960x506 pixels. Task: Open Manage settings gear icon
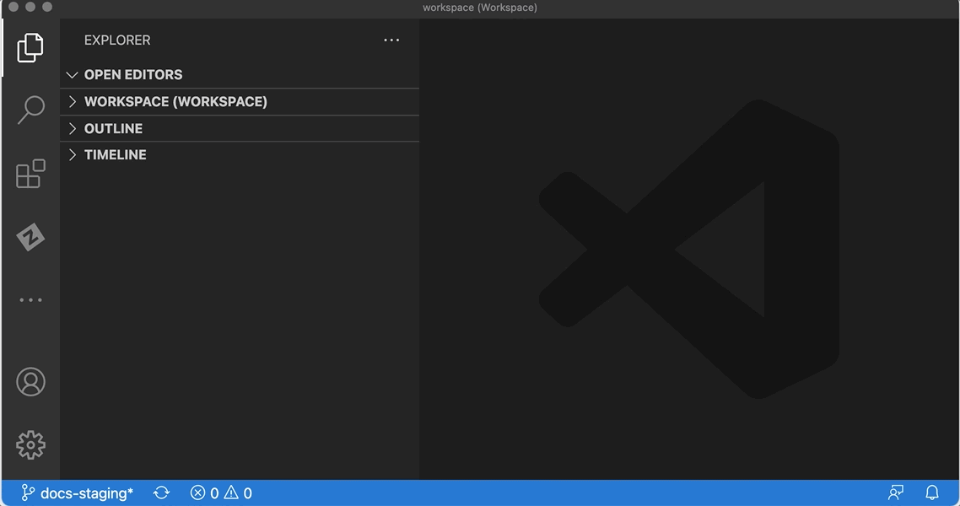click(30, 445)
